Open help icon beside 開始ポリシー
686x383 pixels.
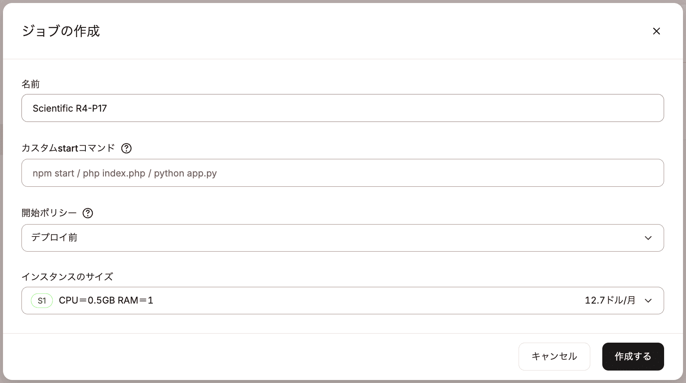(88, 213)
